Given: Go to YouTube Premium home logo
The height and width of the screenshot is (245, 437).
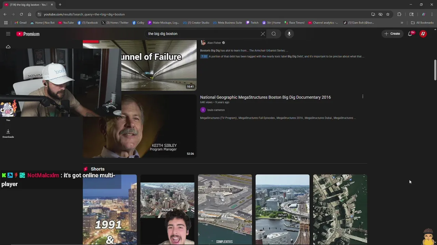Looking at the screenshot, I should (x=28, y=34).
